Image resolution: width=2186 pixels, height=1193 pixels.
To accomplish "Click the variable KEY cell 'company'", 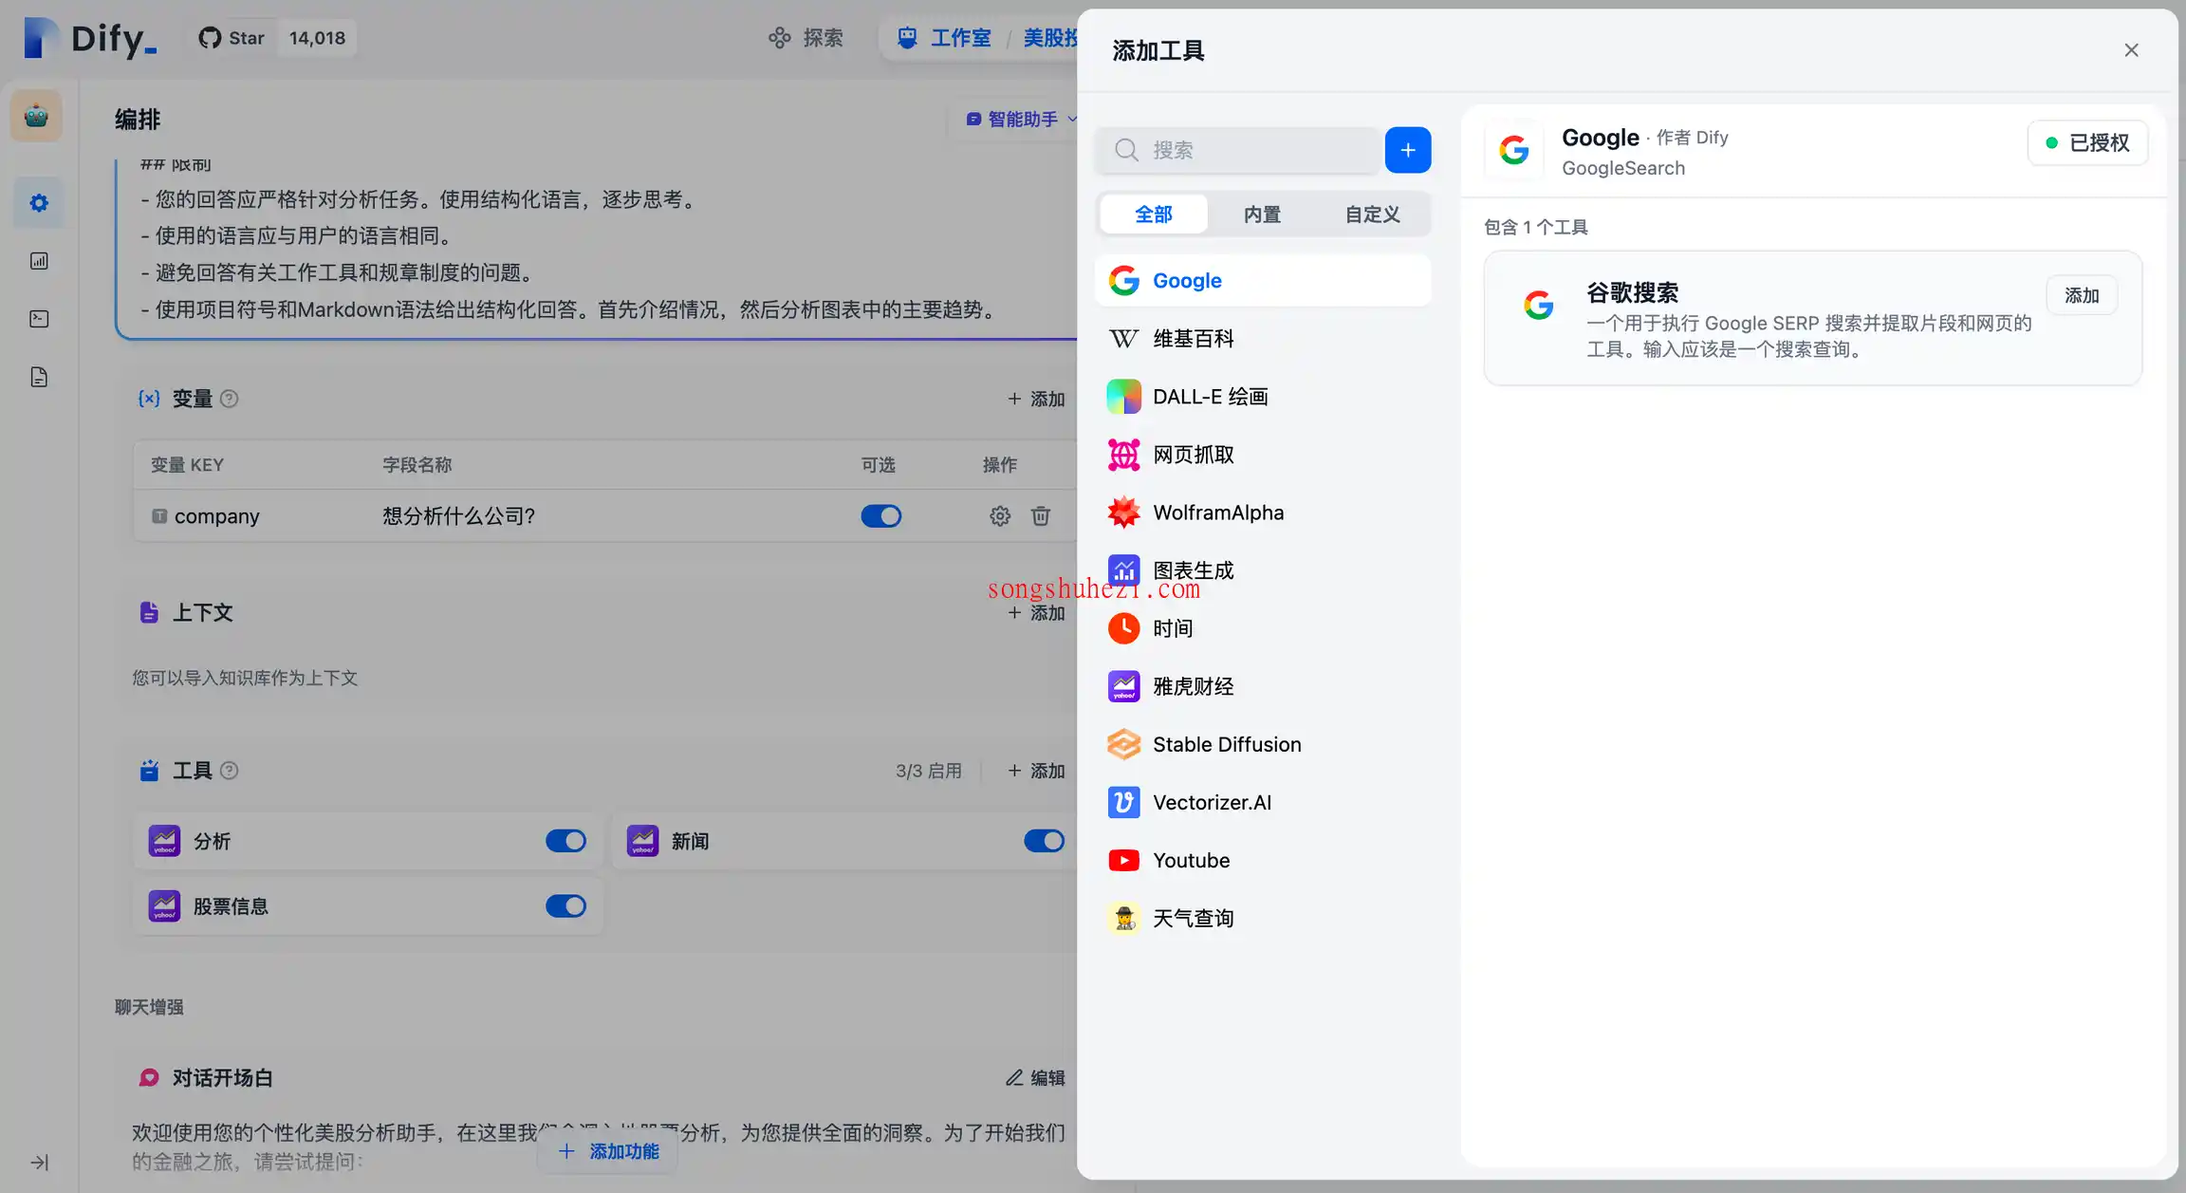I will 216,516.
